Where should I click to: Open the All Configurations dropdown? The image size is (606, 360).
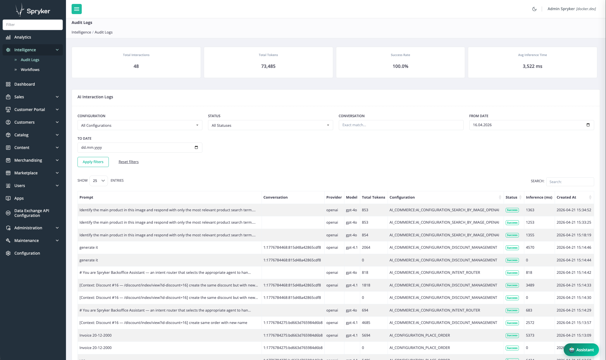pos(140,125)
